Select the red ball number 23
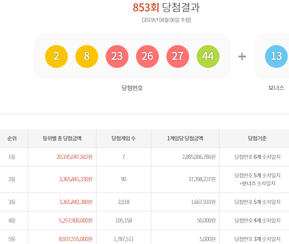The image size is (289, 244). pos(117,56)
